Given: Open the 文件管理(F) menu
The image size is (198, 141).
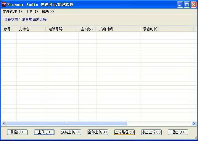Looking at the screenshot, I should (12, 11).
